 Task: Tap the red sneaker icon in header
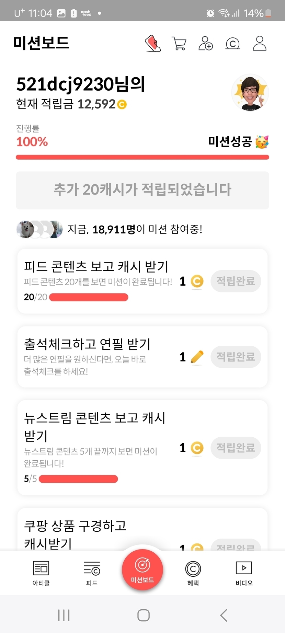tap(153, 44)
